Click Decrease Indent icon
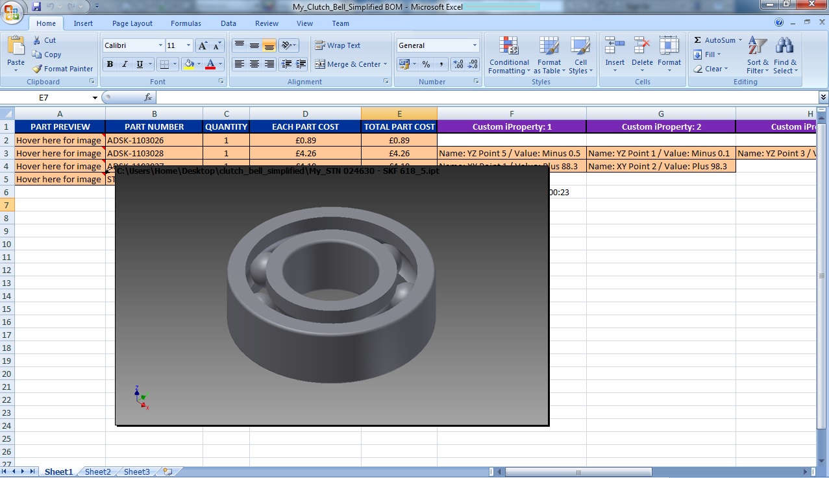Viewport: 829px width, 478px height. [286, 64]
